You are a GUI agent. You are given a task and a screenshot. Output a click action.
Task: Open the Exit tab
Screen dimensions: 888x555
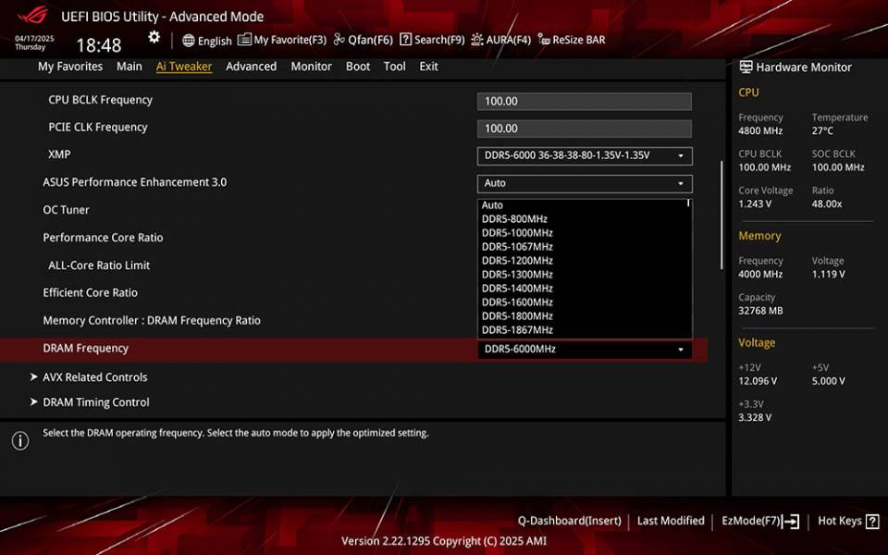[428, 67]
